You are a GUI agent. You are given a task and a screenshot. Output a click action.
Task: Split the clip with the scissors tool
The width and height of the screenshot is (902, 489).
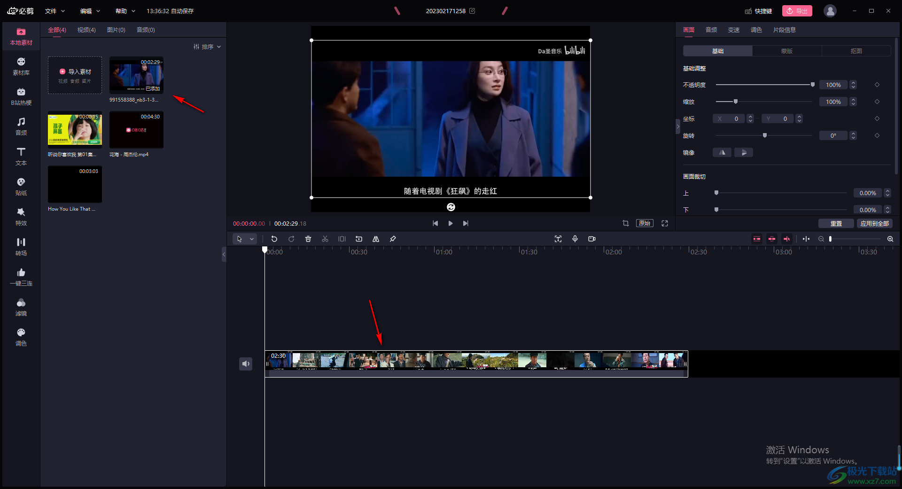[x=325, y=239]
